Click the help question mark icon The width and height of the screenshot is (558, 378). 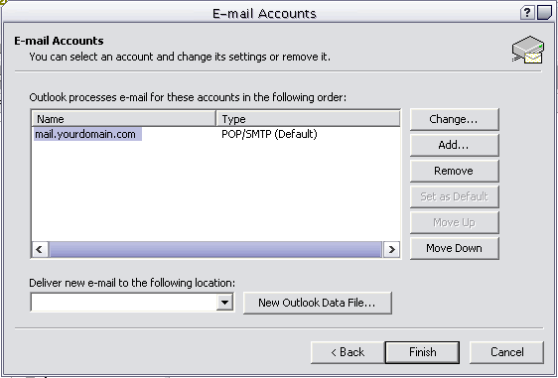[x=527, y=13]
